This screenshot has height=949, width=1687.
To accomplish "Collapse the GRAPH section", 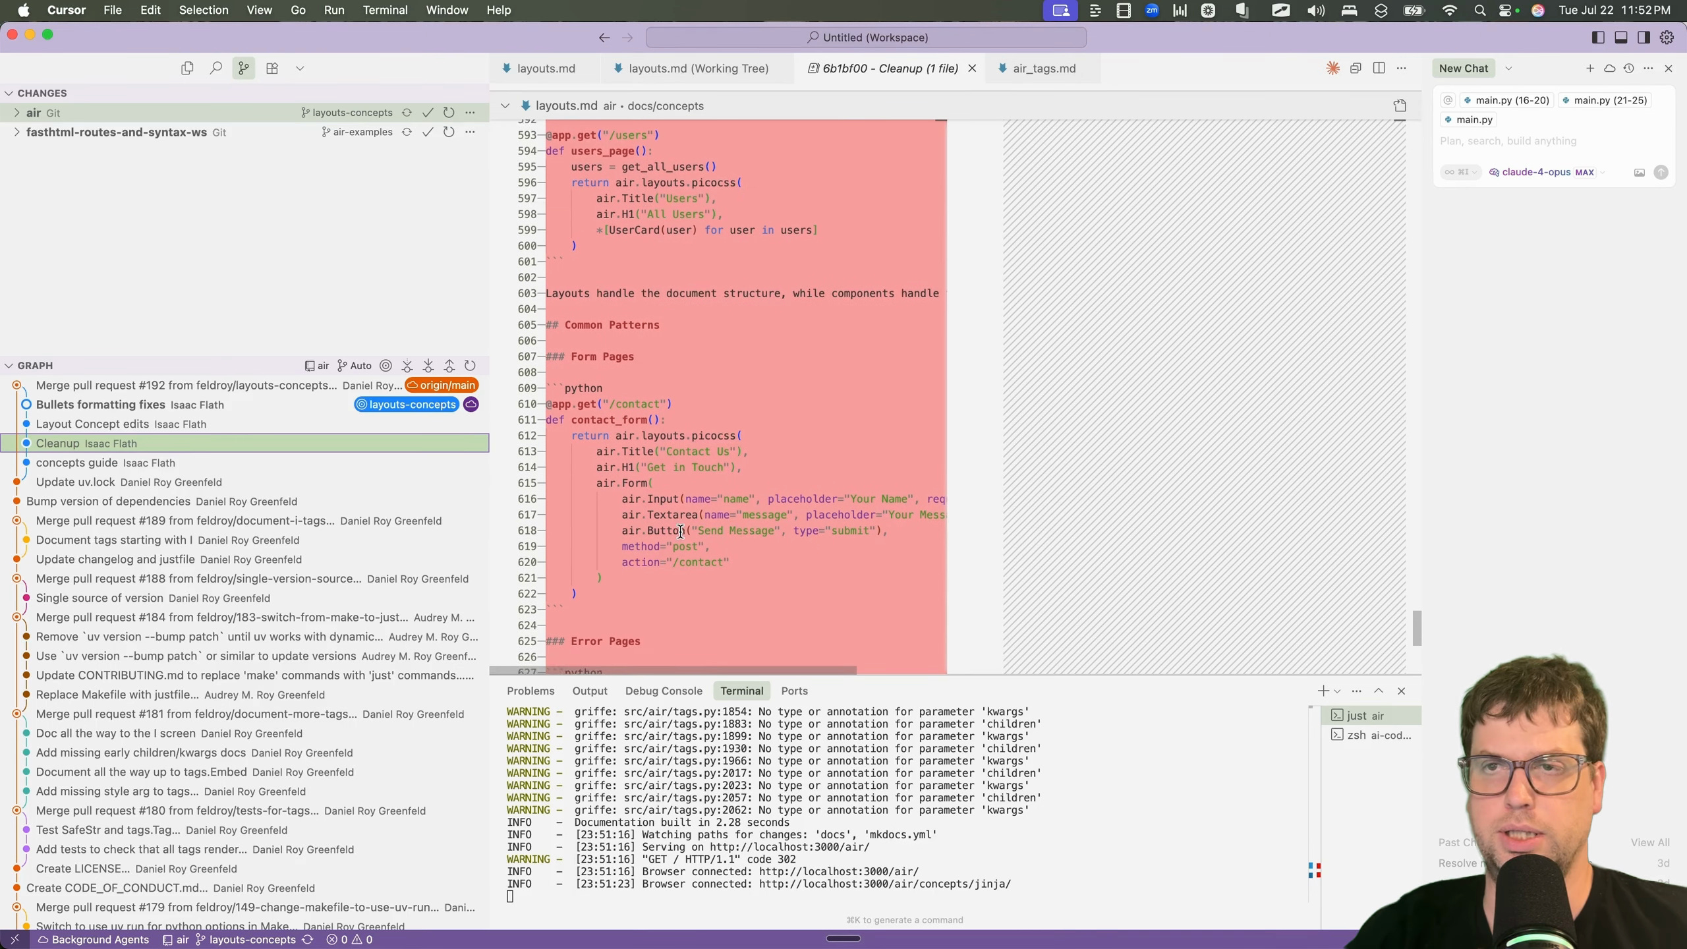I will click(9, 366).
